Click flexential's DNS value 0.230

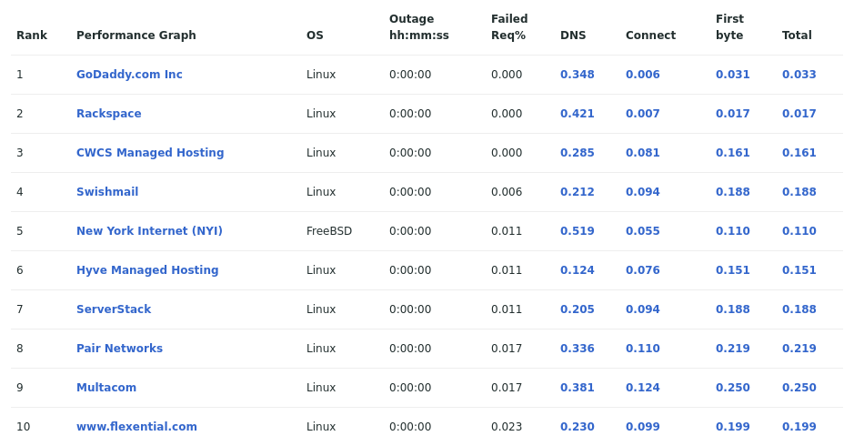[x=578, y=427]
